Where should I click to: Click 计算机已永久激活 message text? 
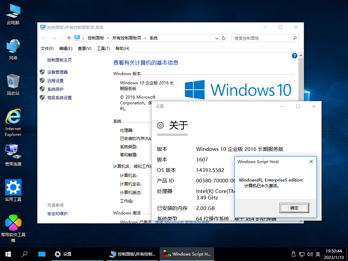(x=262, y=186)
